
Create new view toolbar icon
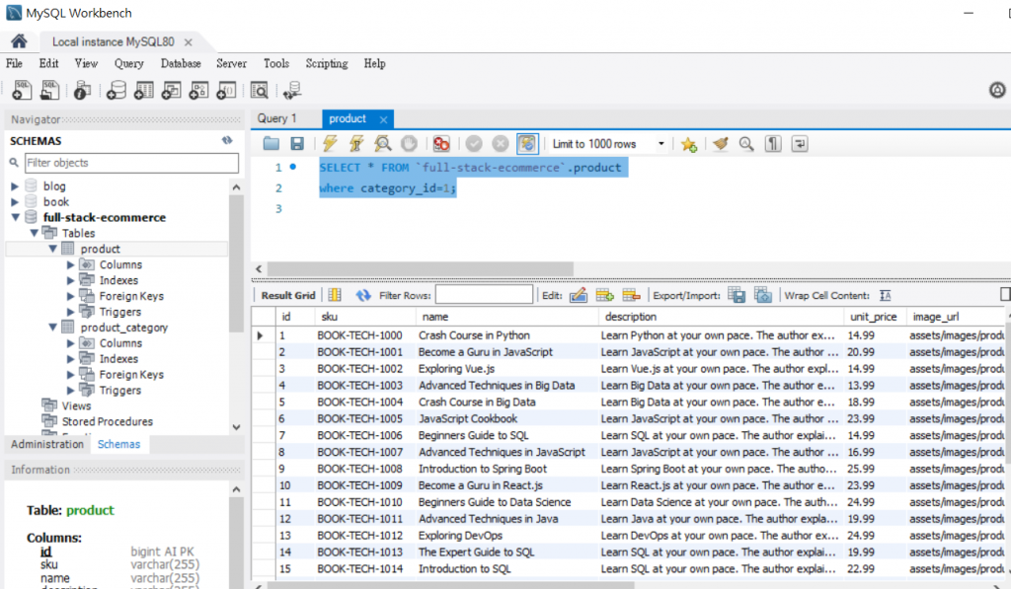[172, 90]
